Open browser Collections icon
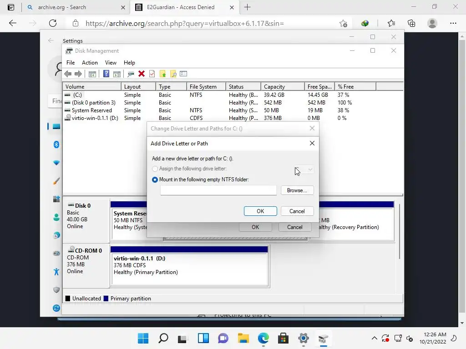The height and width of the screenshot is (349, 466). point(411,24)
